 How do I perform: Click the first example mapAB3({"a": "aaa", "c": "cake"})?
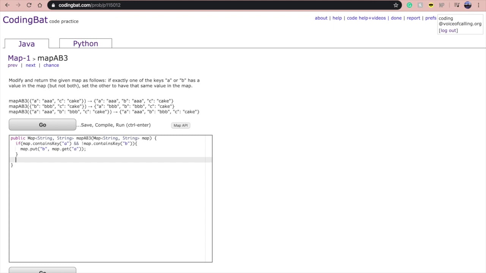click(x=91, y=101)
